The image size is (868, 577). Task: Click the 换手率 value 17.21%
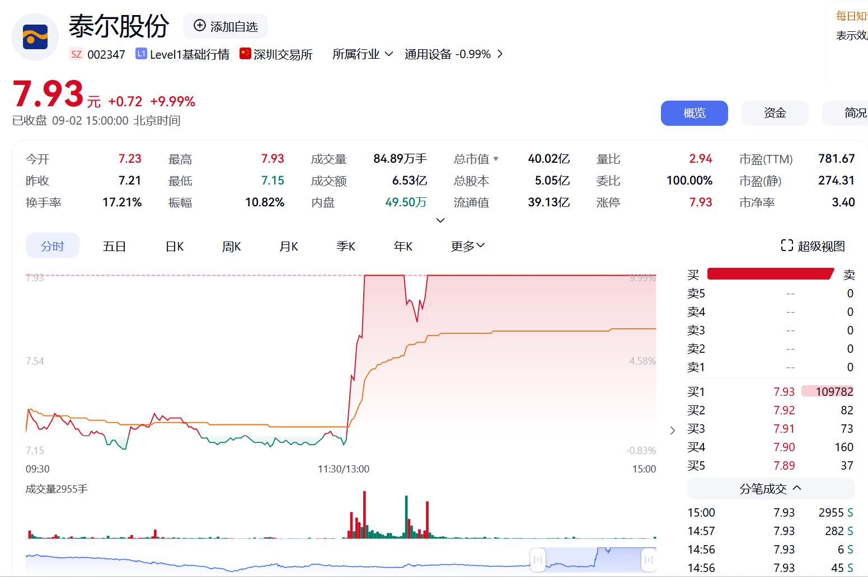point(122,202)
